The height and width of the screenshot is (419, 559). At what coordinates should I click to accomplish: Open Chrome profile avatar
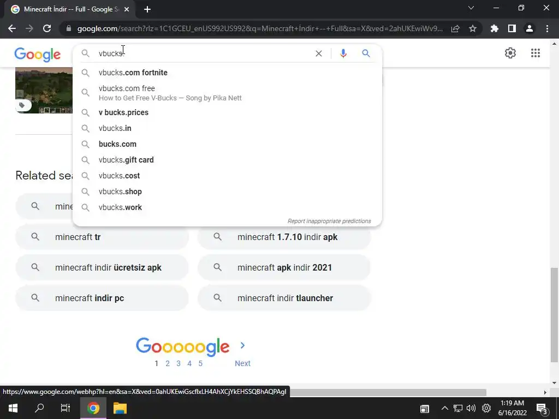(x=530, y=28)
